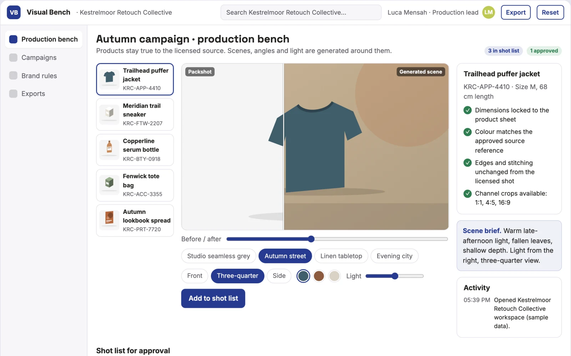The image size is (571, 356).
Task: Open Production bench in the sidebar
Action: pyautogui.click(x=44, y=39)
